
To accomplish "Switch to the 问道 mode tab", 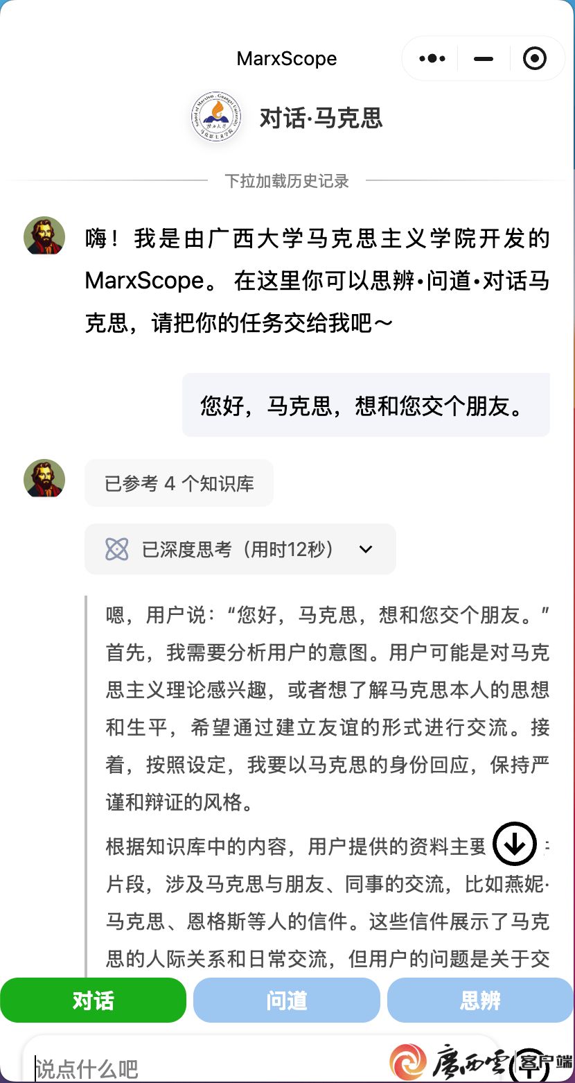I will (x=287, y=1000).
